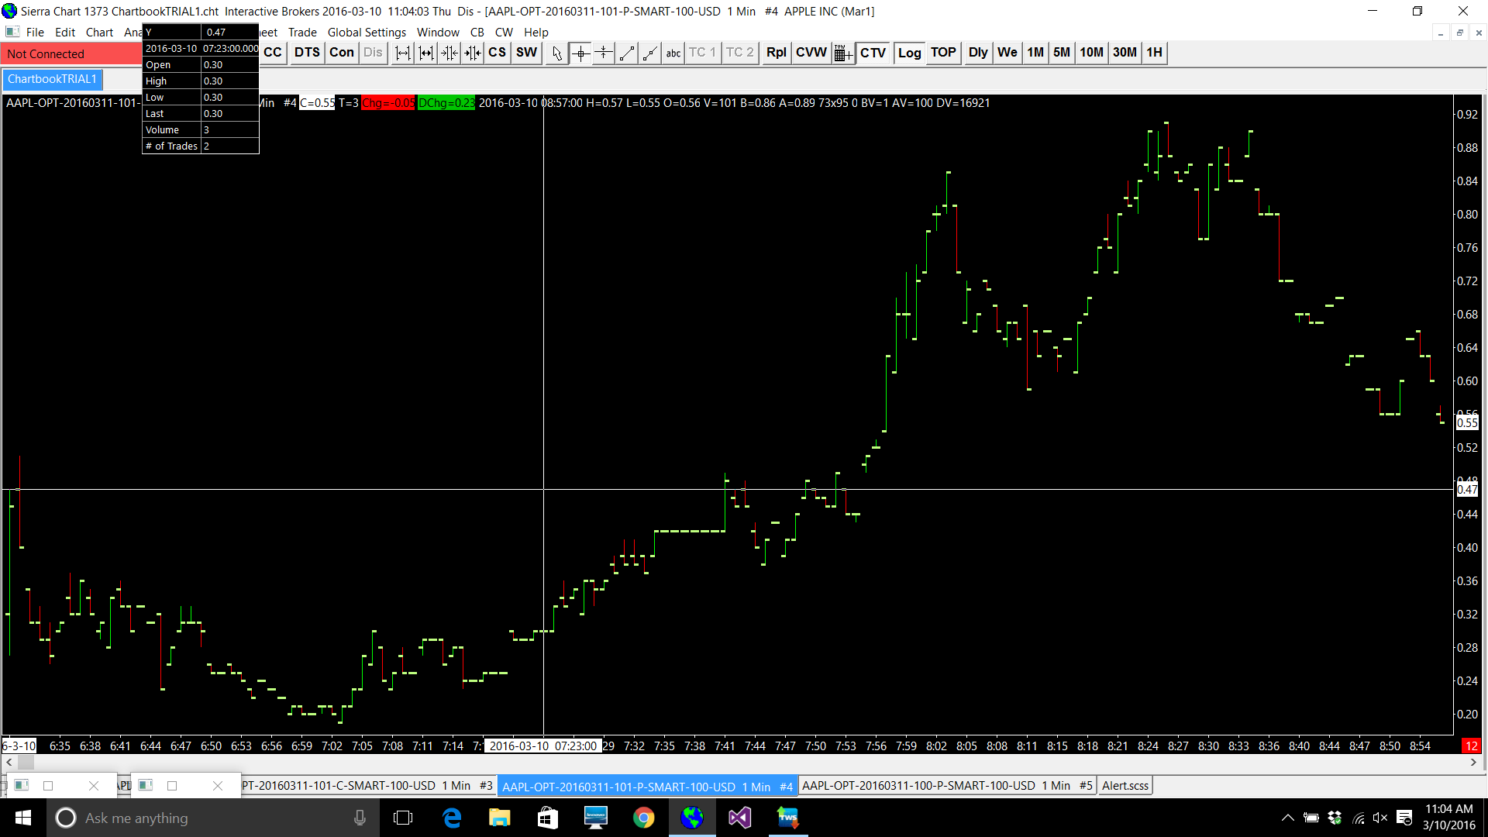Toggle the CTV button
The image size is (1488, 837).
point(873,53)
